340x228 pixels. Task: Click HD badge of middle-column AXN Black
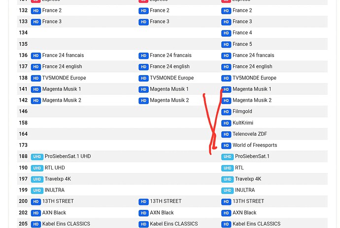click(143, 213)
